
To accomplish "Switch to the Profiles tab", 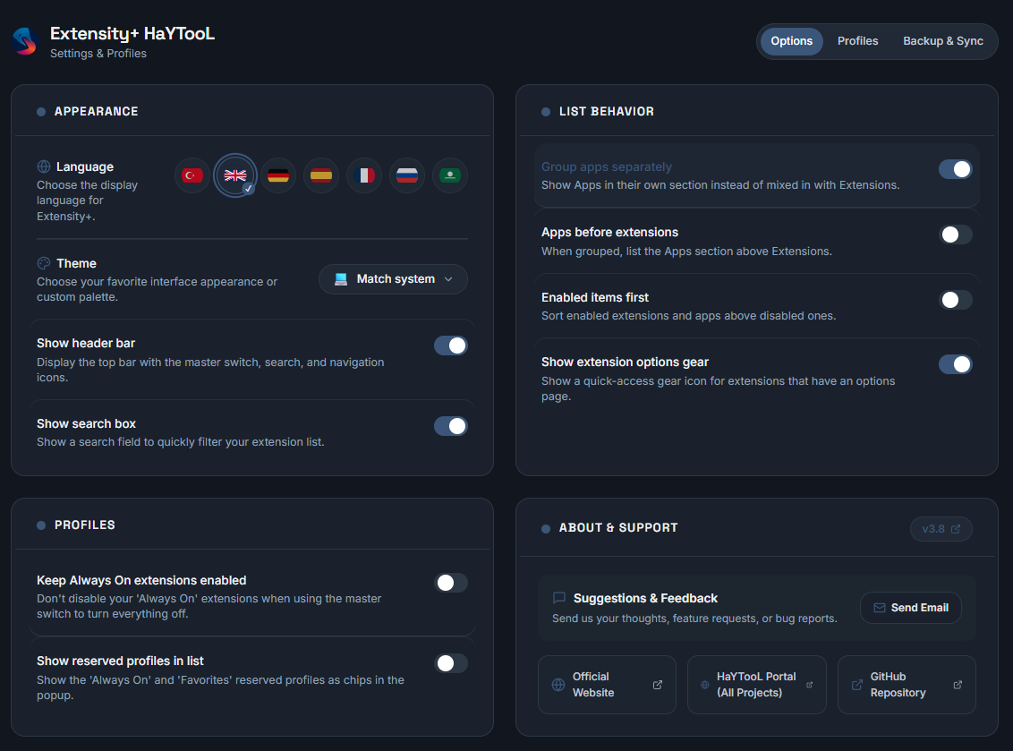I will pos(857,41).
